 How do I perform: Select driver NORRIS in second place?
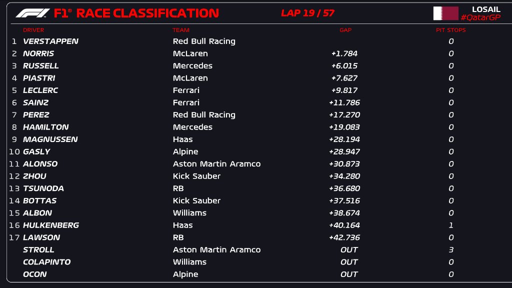coord(38,53)
